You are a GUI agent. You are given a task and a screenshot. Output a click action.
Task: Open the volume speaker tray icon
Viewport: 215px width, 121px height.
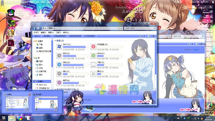coord(198,118)
